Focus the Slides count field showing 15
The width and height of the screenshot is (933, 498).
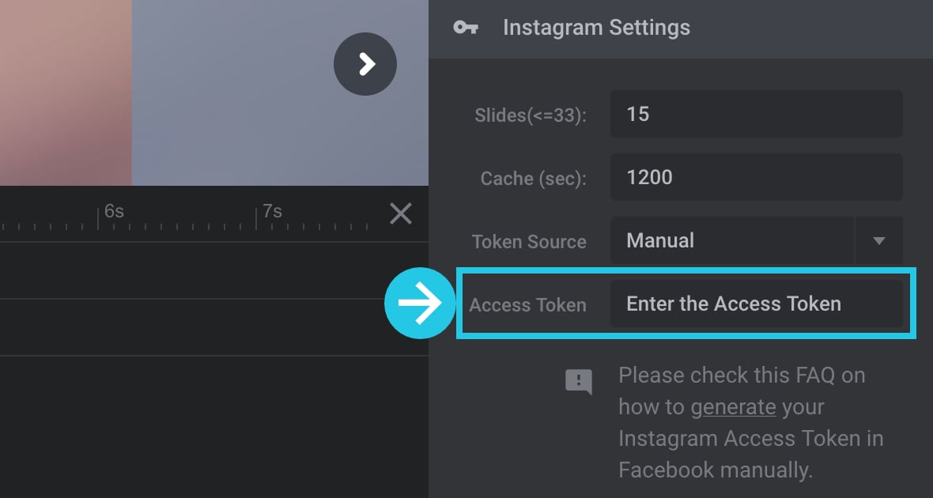point(756,114)
